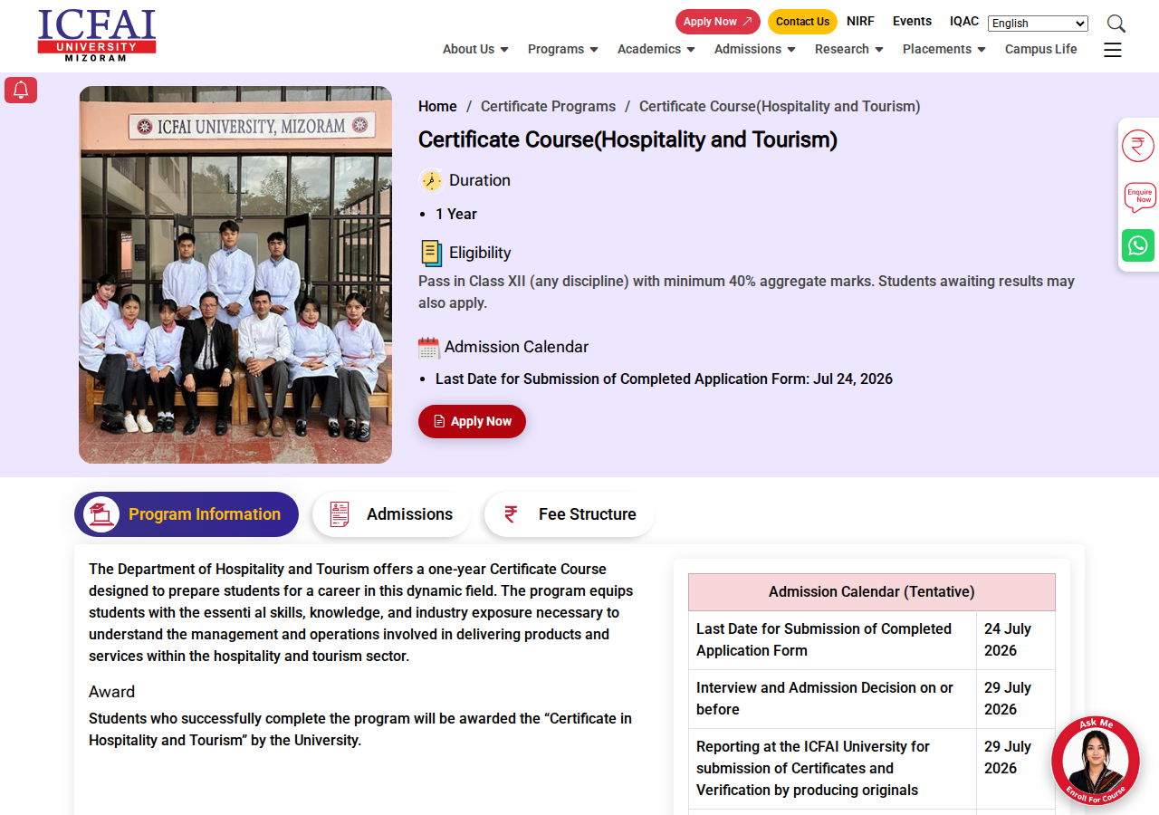1159x815 pixels.
Task: Open the Ask Me enroll chatbot avatar
Action: [x=1096, y=761]
